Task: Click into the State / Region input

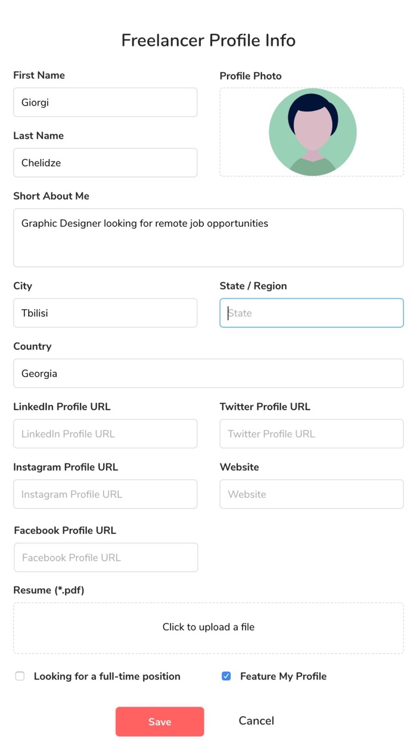Action: [312, 313]
